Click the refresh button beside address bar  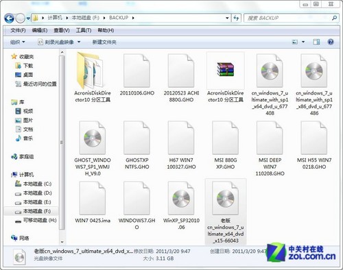point(236,18)
